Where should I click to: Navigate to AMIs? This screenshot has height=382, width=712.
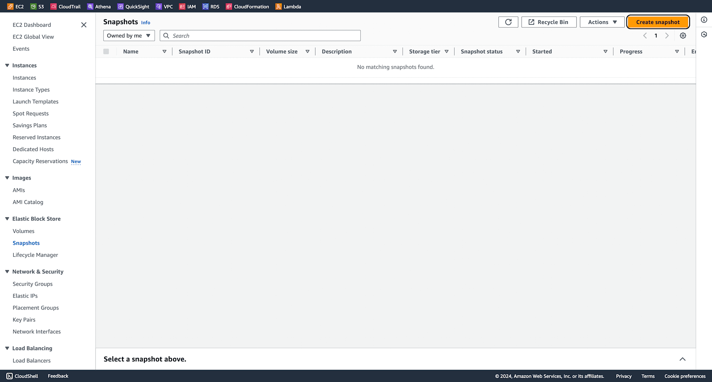point(19,190)
